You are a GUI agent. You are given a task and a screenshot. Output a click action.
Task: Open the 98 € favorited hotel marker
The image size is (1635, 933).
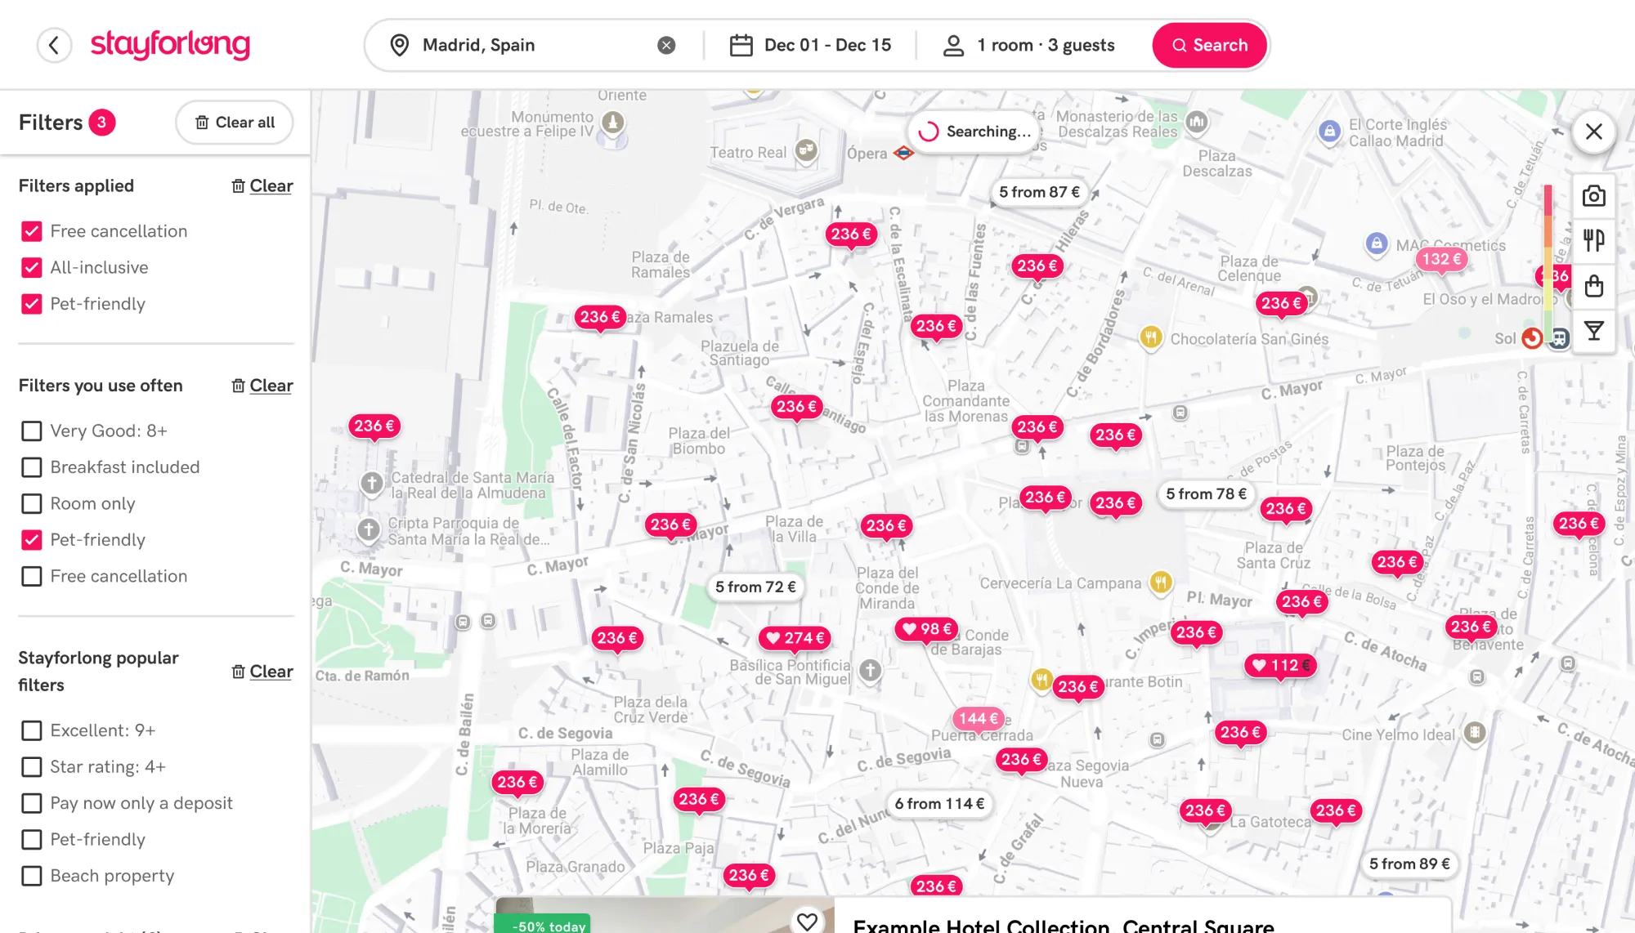927,629
